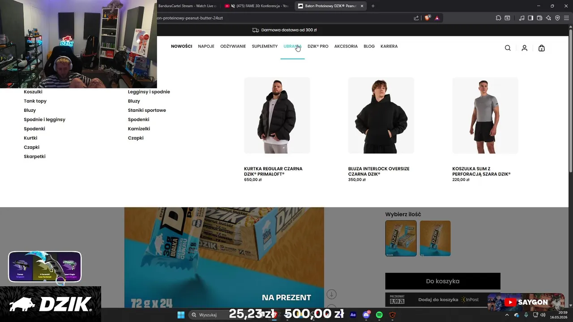Share this page via address bar icon

click(416, 18)
